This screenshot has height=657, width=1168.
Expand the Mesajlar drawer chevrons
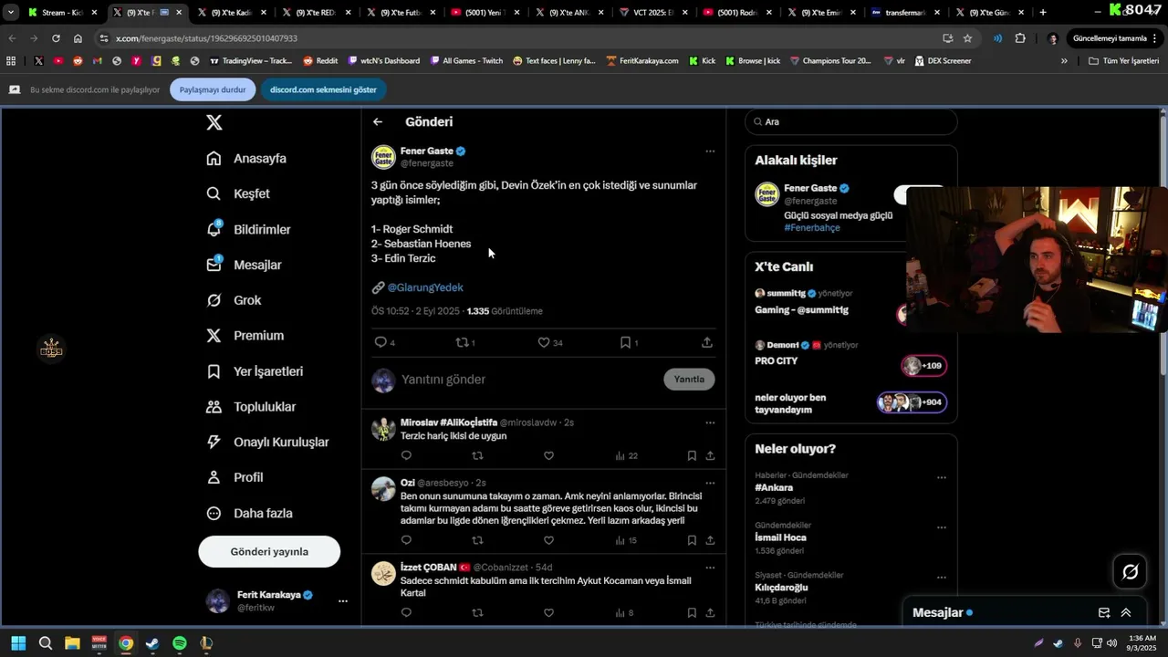point(1126,612)
